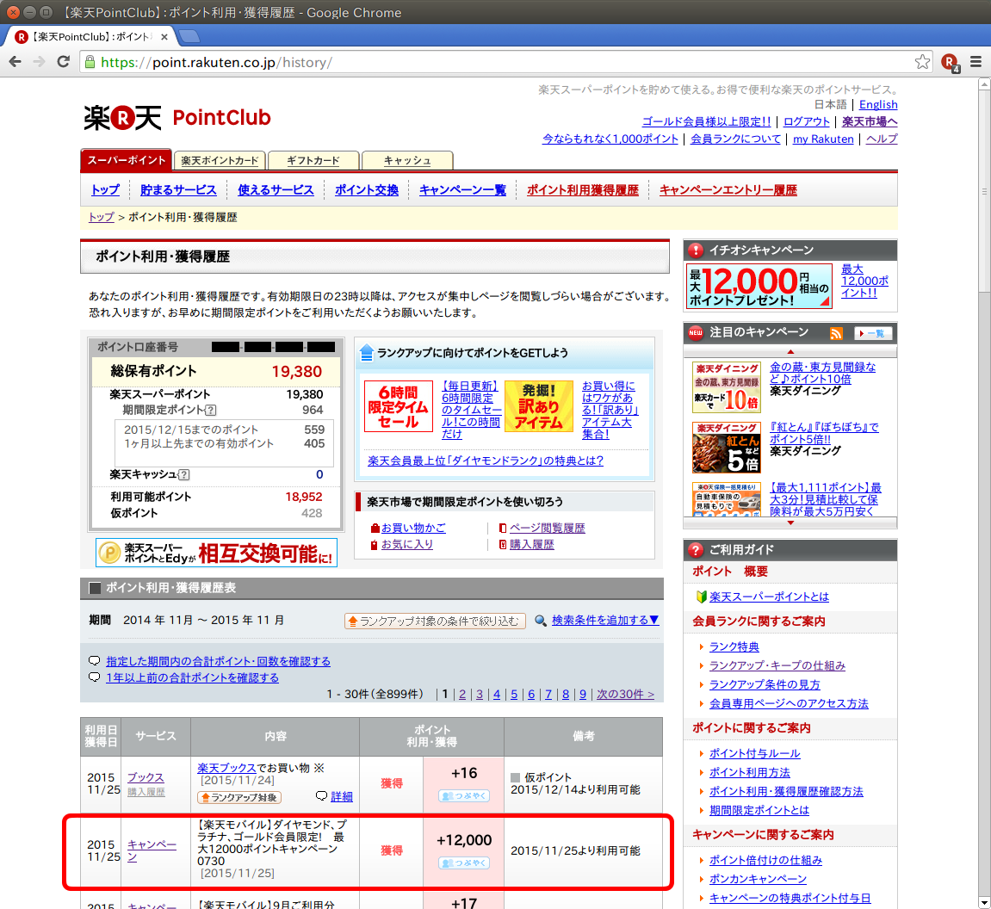Switch to the 楽天ポイントカード tab
This screenshot has width=991, height=909.
point(220,161)
